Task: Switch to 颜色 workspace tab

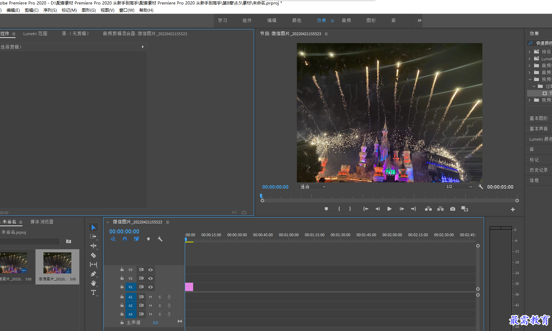Action: click(297, 20)
